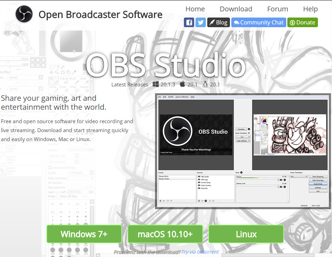332x257 pixels.
Task: Click Start Recording
Action: coord(318,180)
